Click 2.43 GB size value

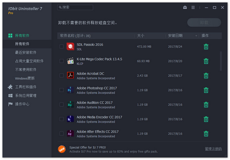coord(142,76)
